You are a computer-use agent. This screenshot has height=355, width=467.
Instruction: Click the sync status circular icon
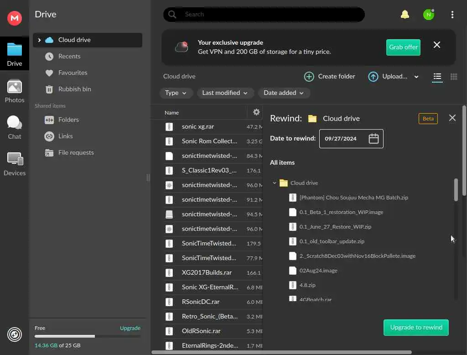(14, 334)
